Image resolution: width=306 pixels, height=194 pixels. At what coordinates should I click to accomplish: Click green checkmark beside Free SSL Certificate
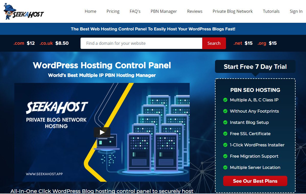pyautogui.click(x=225, y=134)
